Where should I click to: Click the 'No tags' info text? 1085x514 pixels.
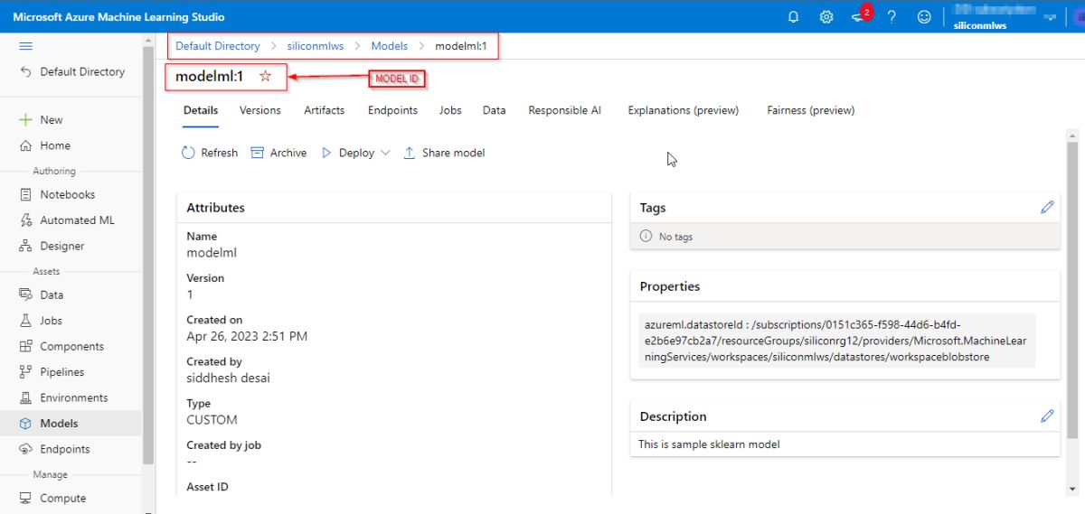tap(675, 237)
